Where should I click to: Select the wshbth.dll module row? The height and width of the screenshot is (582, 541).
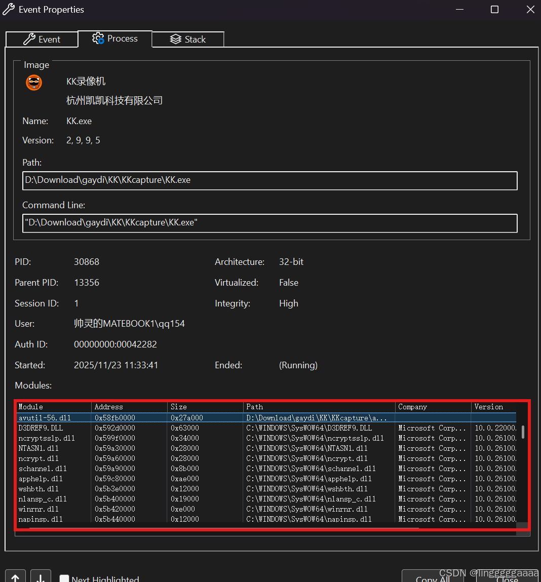[266, 489]
